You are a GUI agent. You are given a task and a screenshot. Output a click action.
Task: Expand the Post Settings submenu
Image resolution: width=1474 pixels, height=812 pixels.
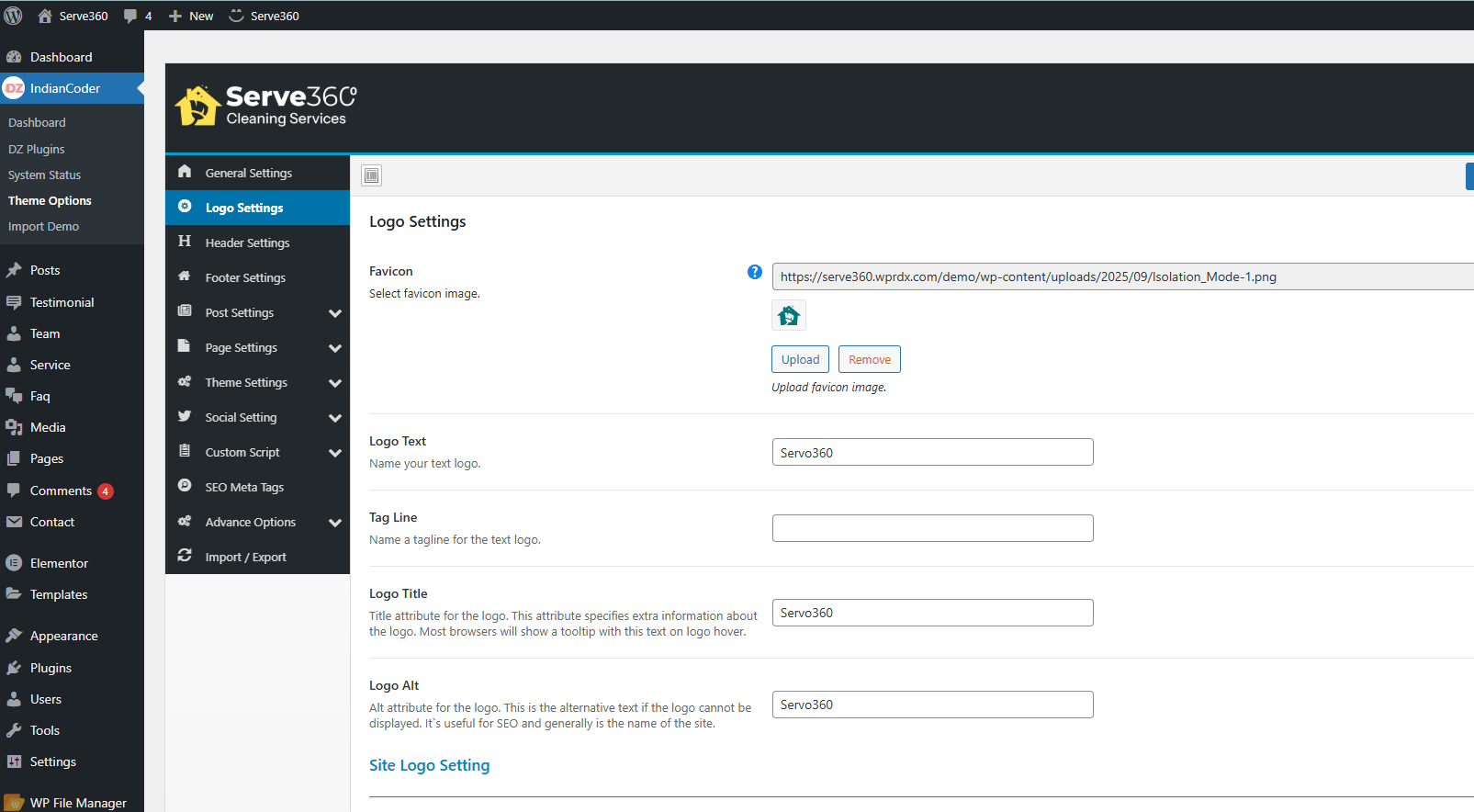click(335, 313)
